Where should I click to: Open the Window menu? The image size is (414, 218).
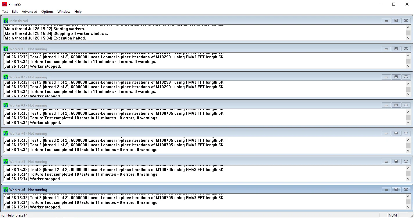point(64,12)
